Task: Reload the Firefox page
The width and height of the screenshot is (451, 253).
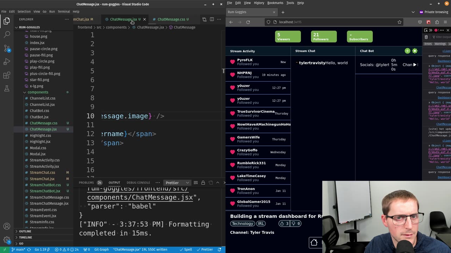Action: tap(248, 22)
